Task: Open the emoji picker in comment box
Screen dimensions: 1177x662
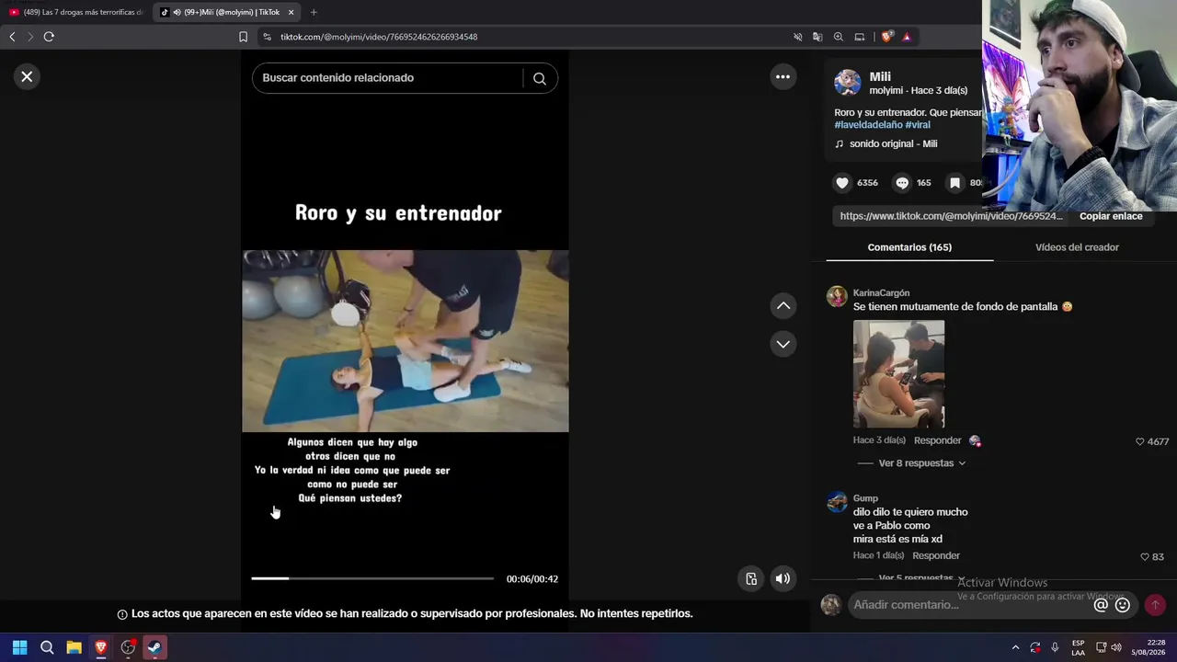Action: tap(1123, 605)
